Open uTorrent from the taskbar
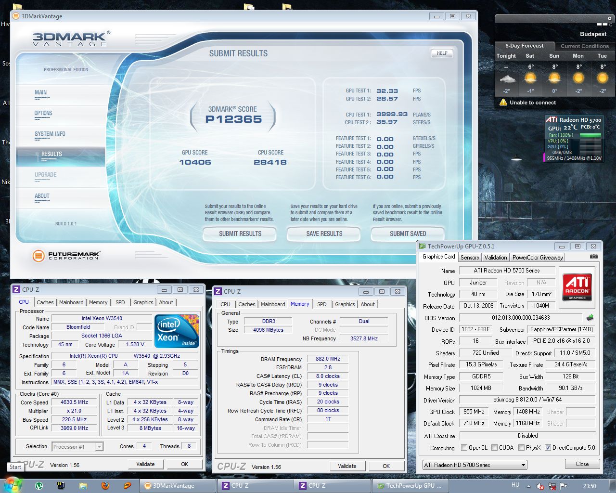Viewport: 616px width, 493px height. coord(39,486)
